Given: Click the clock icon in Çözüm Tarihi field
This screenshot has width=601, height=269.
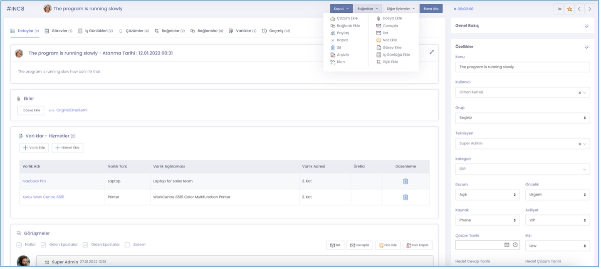Looking at the screenshot, I should [515, 245].
